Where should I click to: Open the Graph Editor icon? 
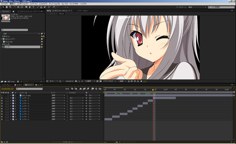[x=100, y=89]
